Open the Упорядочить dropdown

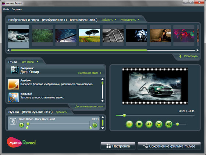pos(129,20)
